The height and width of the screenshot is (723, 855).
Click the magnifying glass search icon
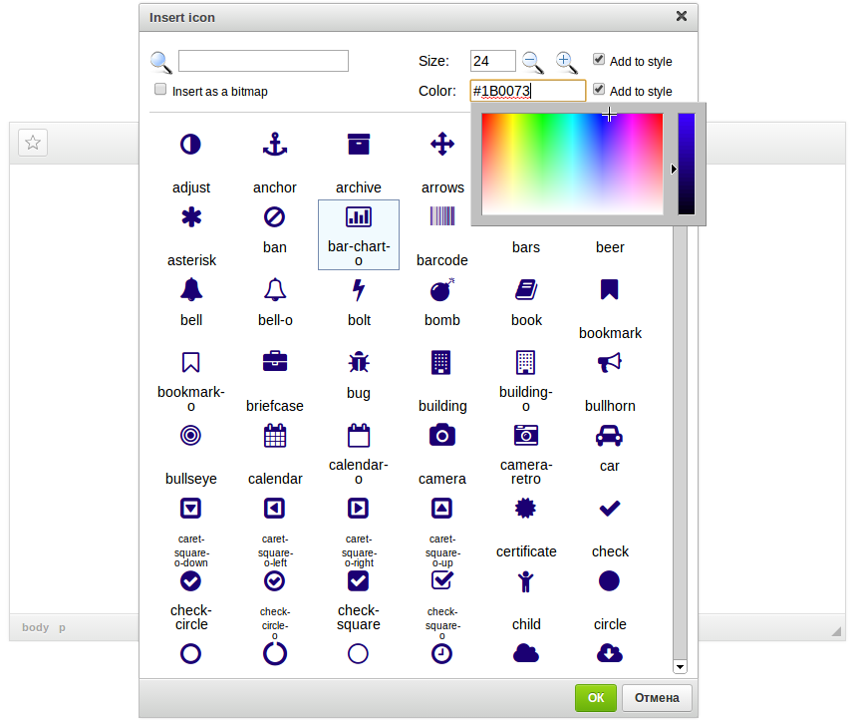[160, 62]
